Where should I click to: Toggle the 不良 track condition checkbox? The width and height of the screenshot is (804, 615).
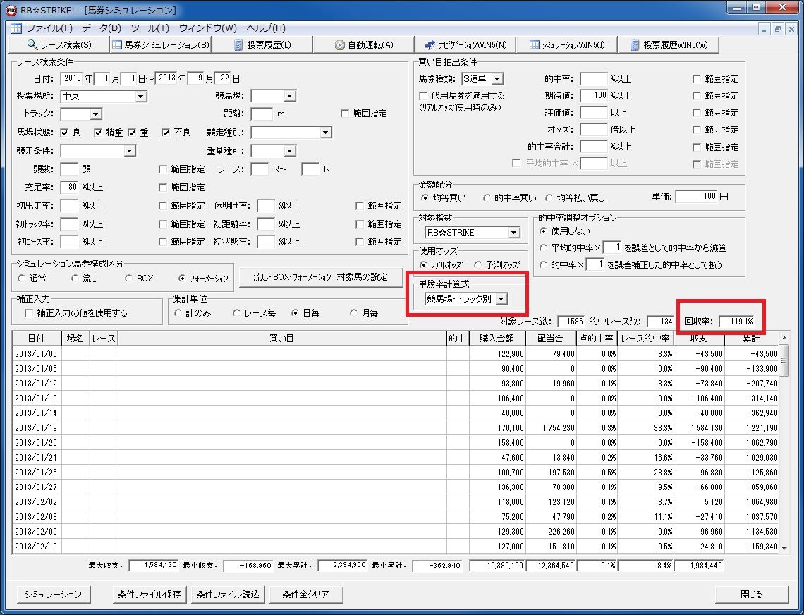pyautogui.click(x=166, y=133)
